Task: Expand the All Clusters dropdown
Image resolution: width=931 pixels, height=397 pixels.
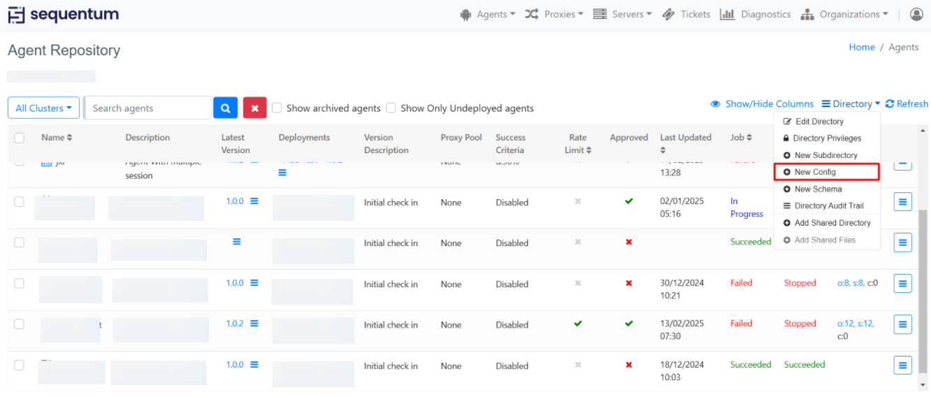Action: [43, 108]
